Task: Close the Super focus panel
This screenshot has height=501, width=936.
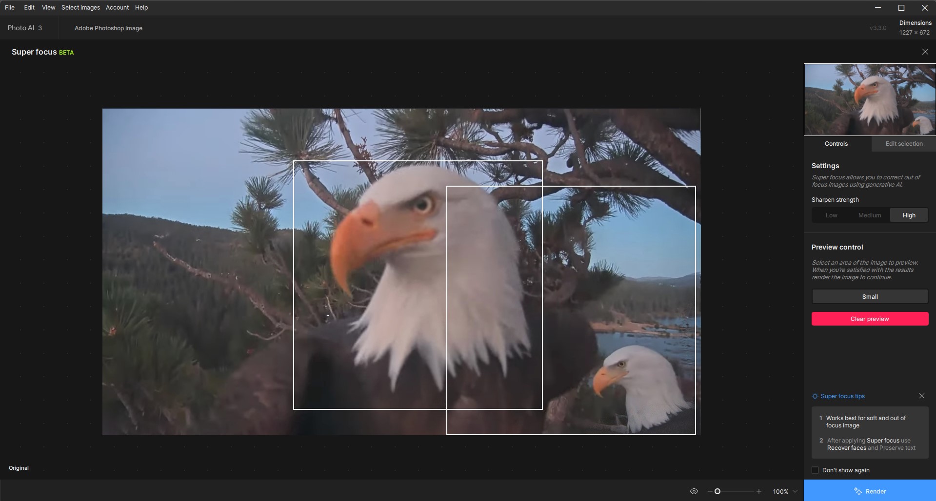Action: pos(925,52)
